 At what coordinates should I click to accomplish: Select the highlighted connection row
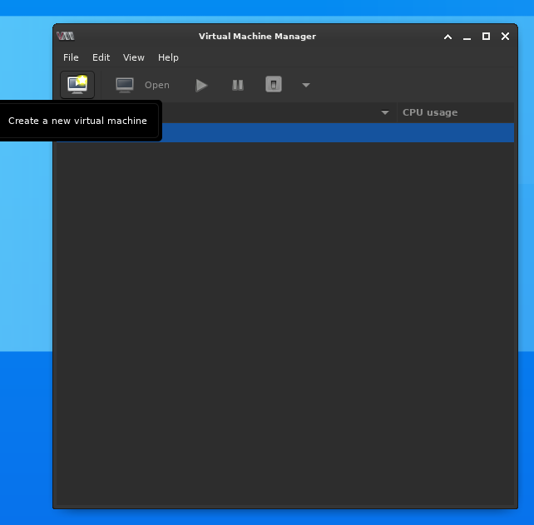click(x=333, y=132)
